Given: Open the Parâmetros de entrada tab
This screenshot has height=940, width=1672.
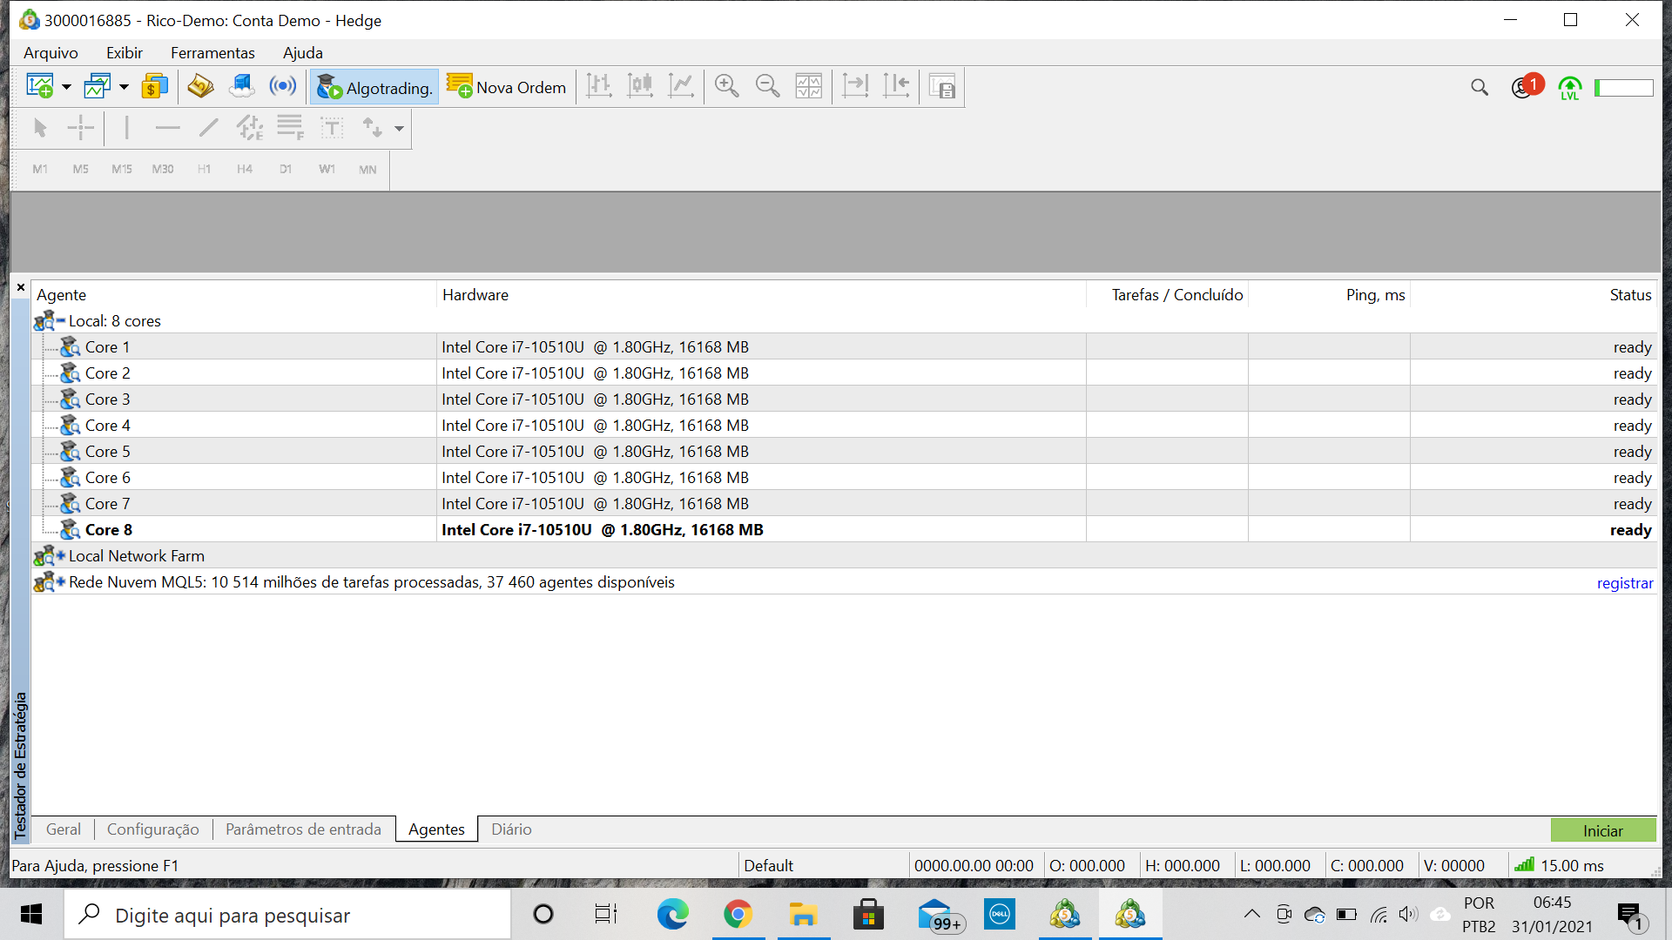Looking at the screenshot, I should click(x=303, y=829).
